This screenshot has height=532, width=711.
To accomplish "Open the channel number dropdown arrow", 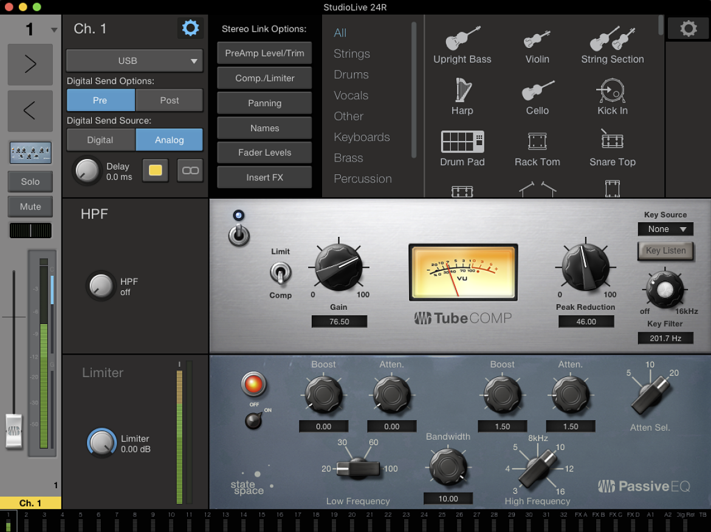I will click(54, 30).
